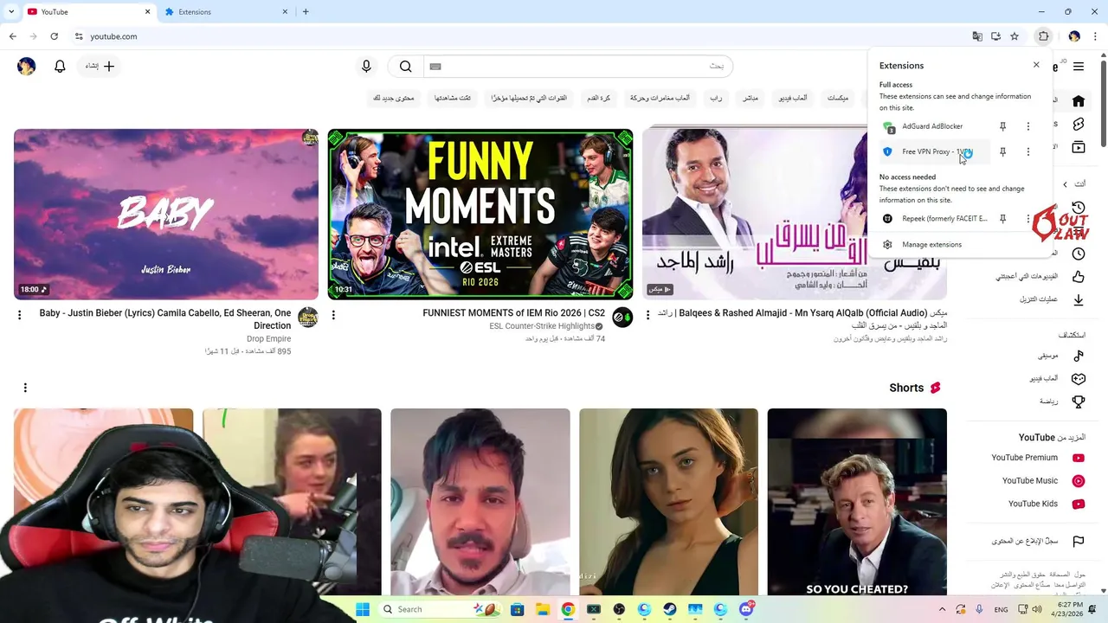Play the FUNNY MOMENTS IEM Rio thumbnail

tap(480, 214)
